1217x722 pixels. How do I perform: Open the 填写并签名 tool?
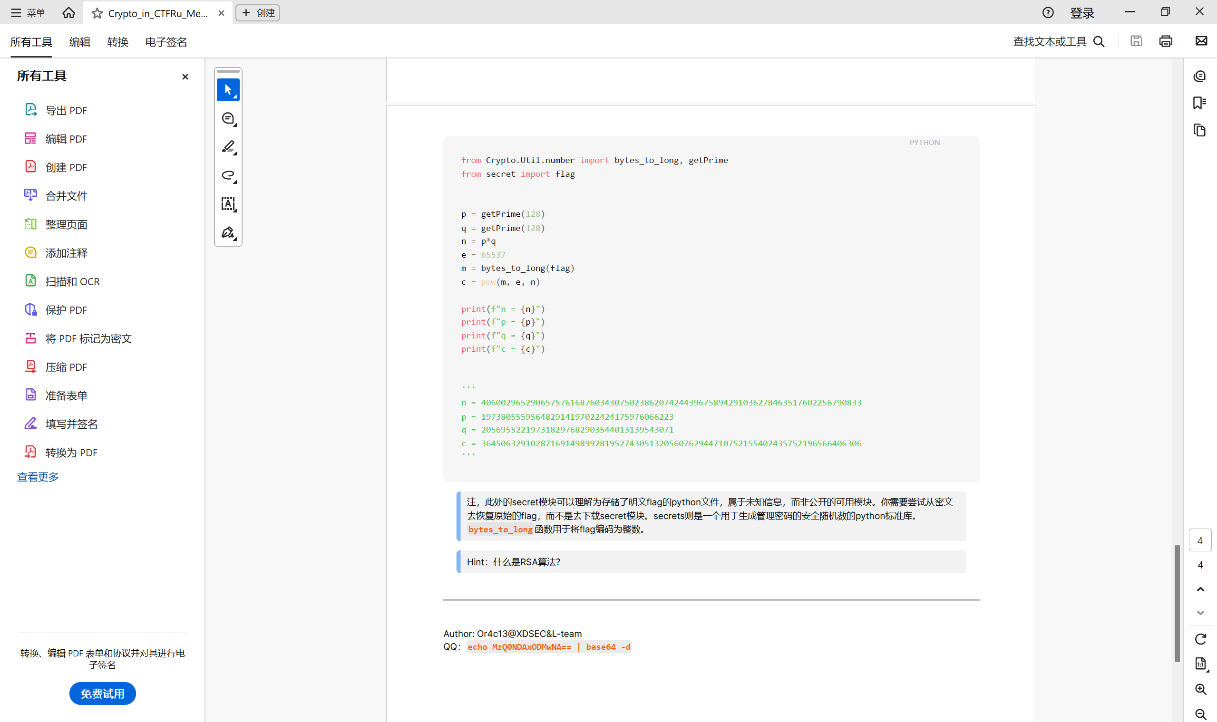(61, 424)
